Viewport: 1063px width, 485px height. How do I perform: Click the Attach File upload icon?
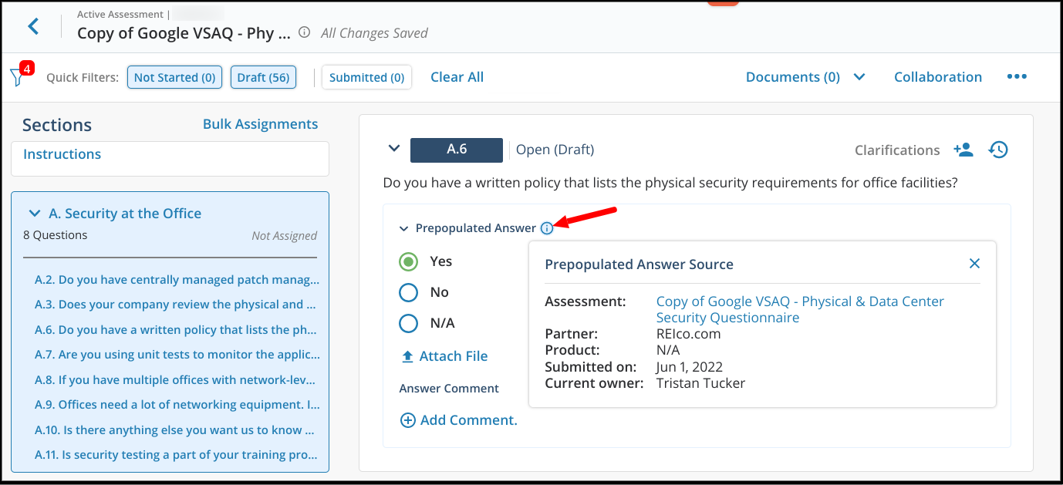click(406, 355)
